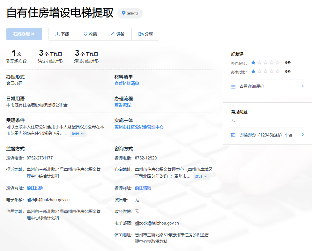Screen dimensions: 312x251
Task: Click the second star of 办事指南 rating
Action: pos(259,71)
